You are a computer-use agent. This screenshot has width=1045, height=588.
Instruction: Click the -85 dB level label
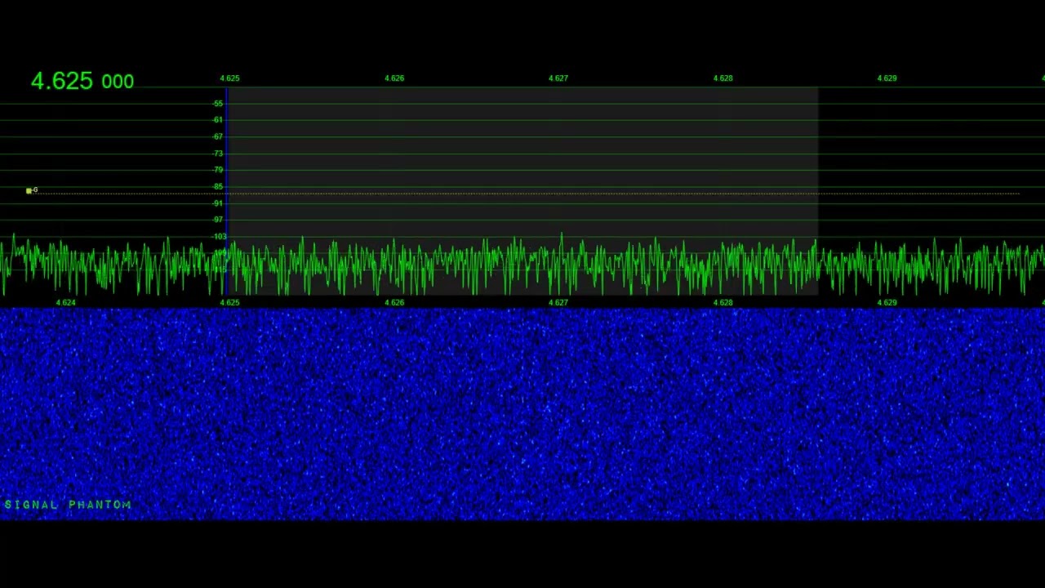pyautogui.click(x=218, y=187)
